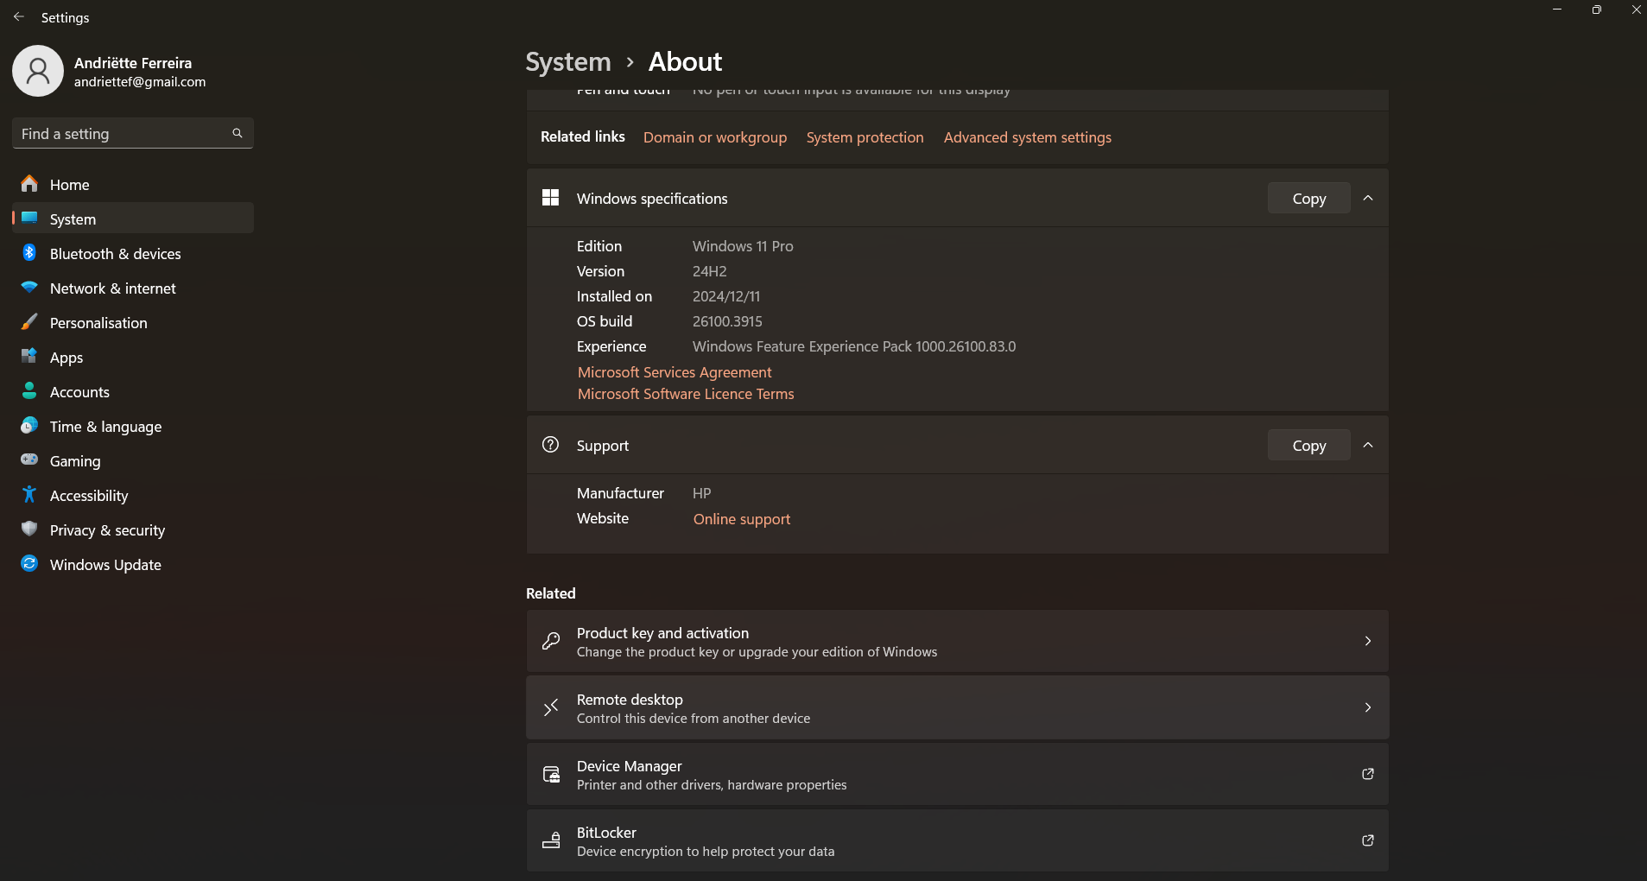Click the Time & language globe icon
1647x881 pixels.
pos(29,426)
